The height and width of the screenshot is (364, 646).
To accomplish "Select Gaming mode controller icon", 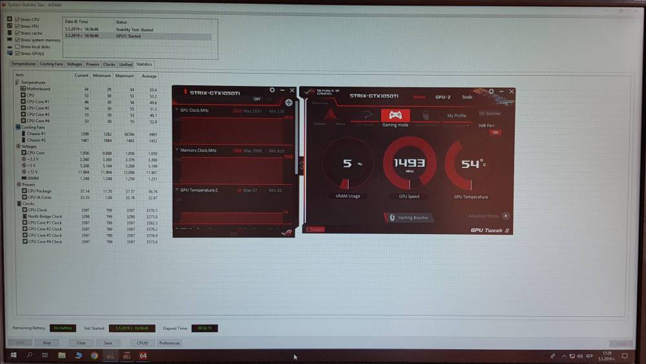I will 395,115.
